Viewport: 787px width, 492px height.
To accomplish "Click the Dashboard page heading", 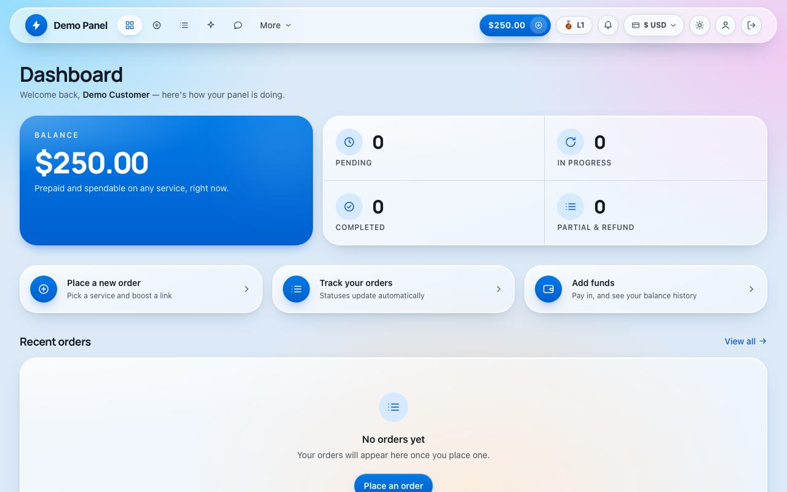I will point(71,74).
